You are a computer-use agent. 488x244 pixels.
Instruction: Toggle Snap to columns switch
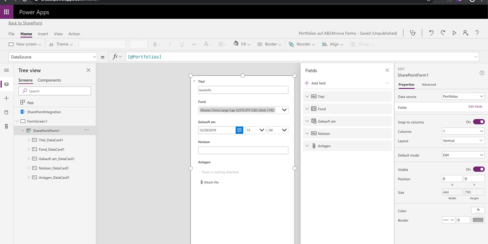(479, 122)
